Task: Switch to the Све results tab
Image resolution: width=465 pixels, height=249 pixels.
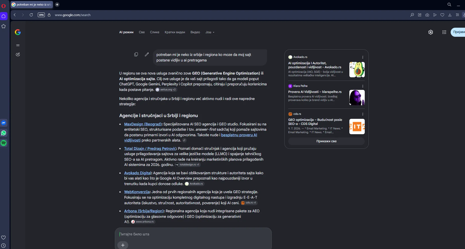Action: pos(142,32)
